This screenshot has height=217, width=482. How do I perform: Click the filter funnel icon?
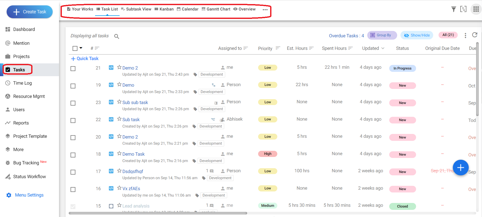454,9
